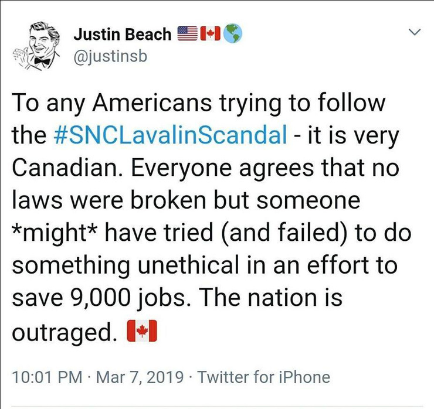The image size is (434, 409).
Task: Open the 'Twitter for iPhone' source link
Action: tap(264, 377)
